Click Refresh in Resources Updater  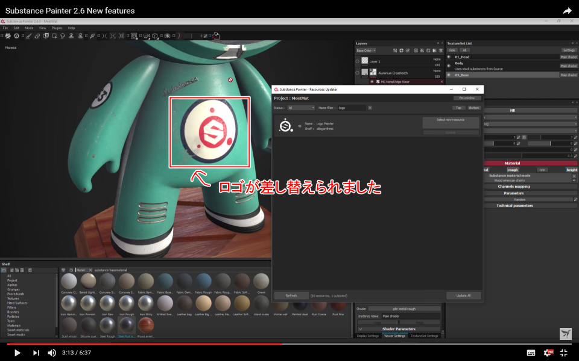pos(291,295)
